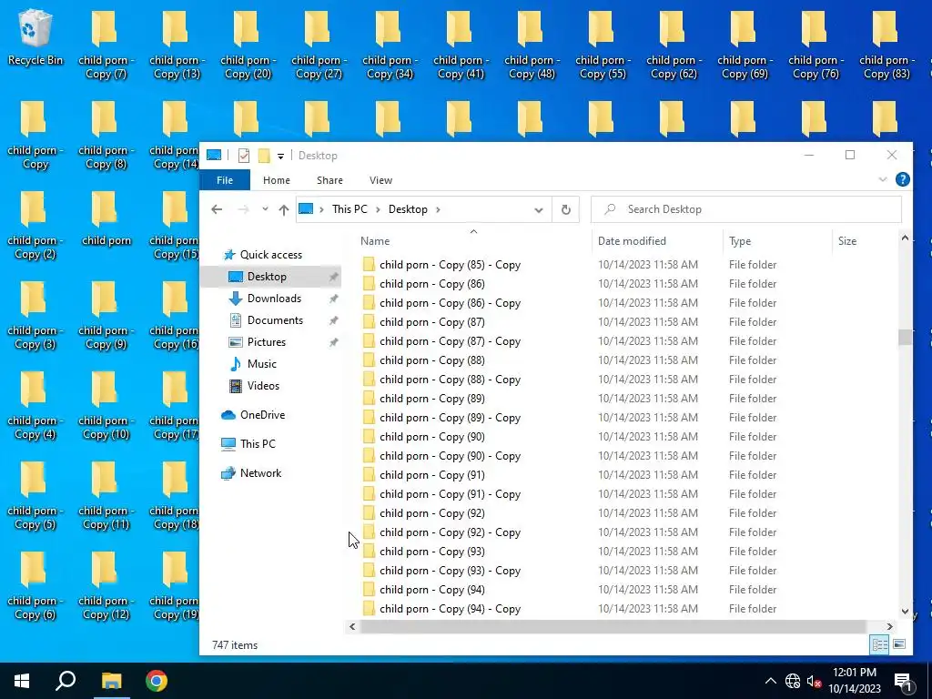Screen dimensions: 932x699
Task: Select Quick access in navigation pane
Action: tap(271, 255)
